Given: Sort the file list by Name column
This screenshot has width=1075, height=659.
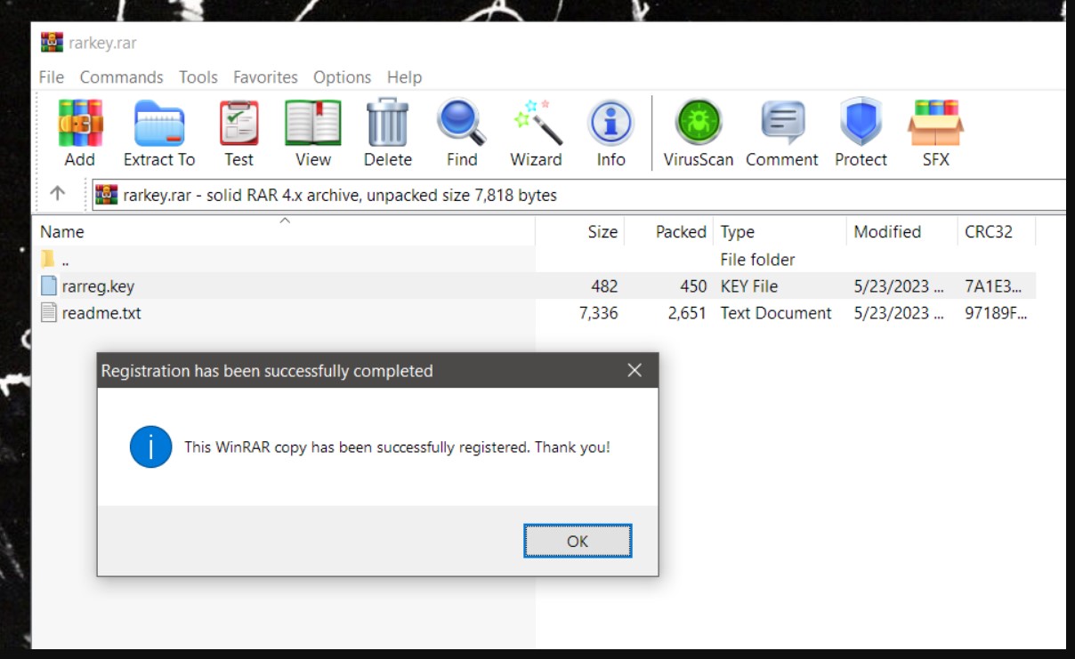Looking at the screenshot, I should tap(62, 232).
